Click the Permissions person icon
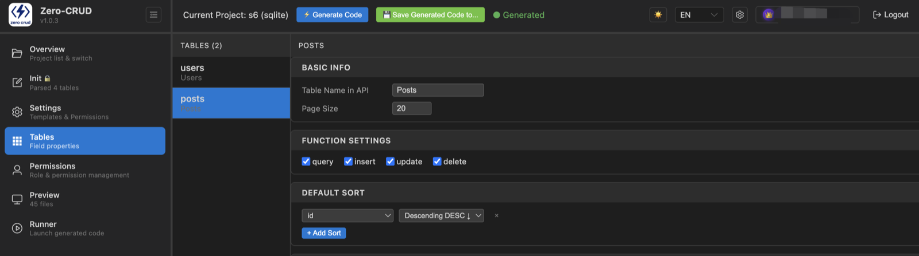Viewport: 919px width, 256px height. (x=17, y=170)
